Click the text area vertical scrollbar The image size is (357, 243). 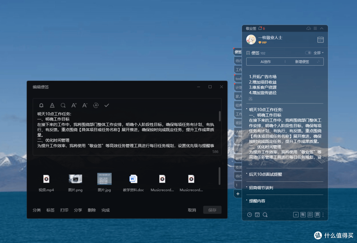click(x=220, y=116)
